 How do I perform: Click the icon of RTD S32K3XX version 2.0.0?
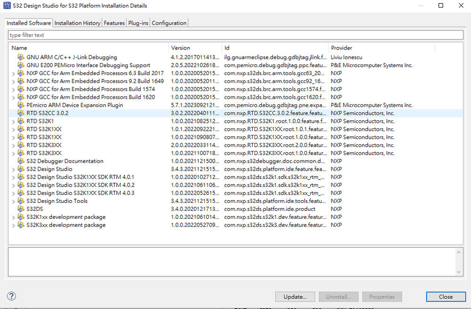click(x=21, y=145)
